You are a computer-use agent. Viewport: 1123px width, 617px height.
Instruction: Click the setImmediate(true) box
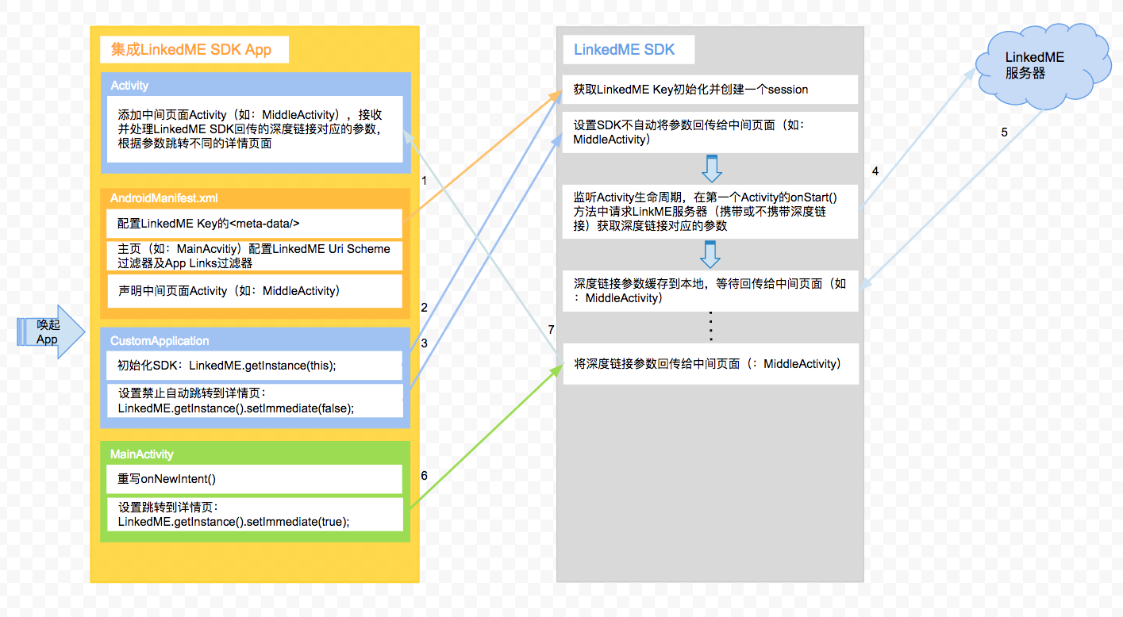(255, 514)
